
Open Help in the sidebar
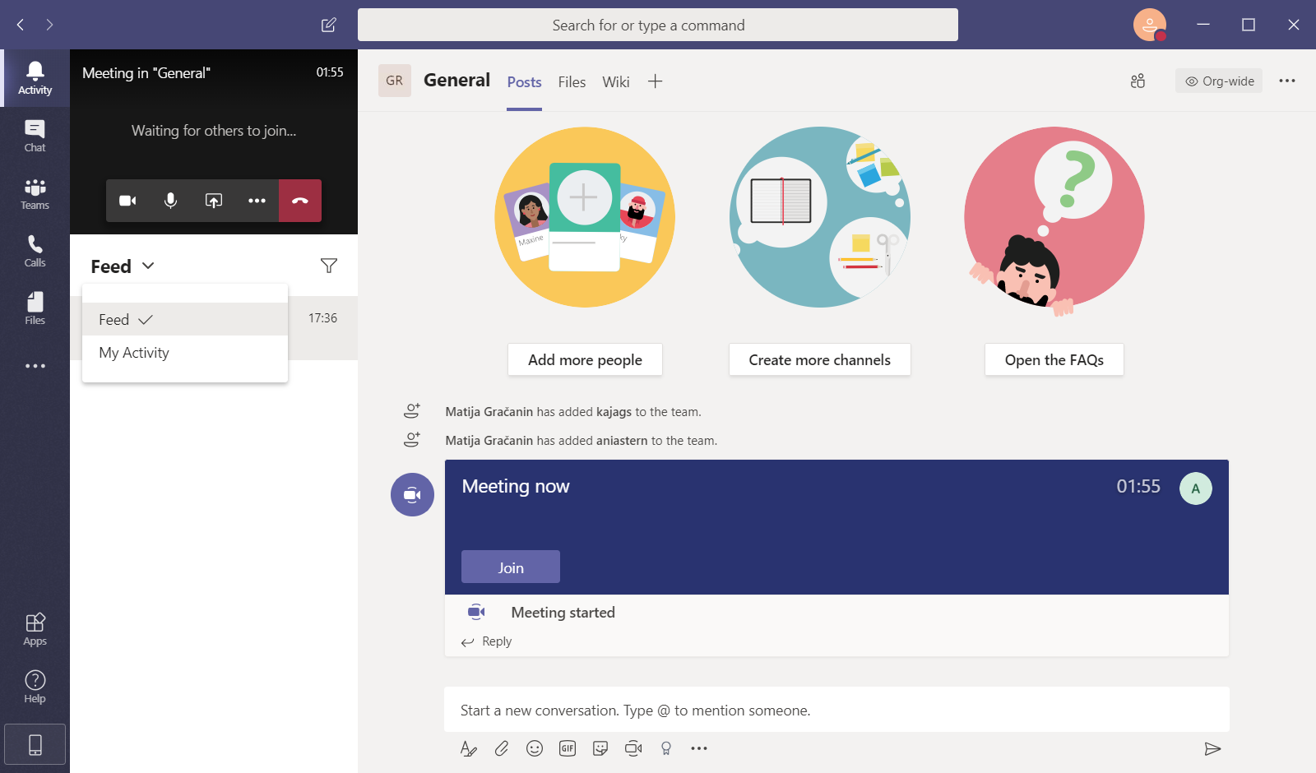coord(35,687)
